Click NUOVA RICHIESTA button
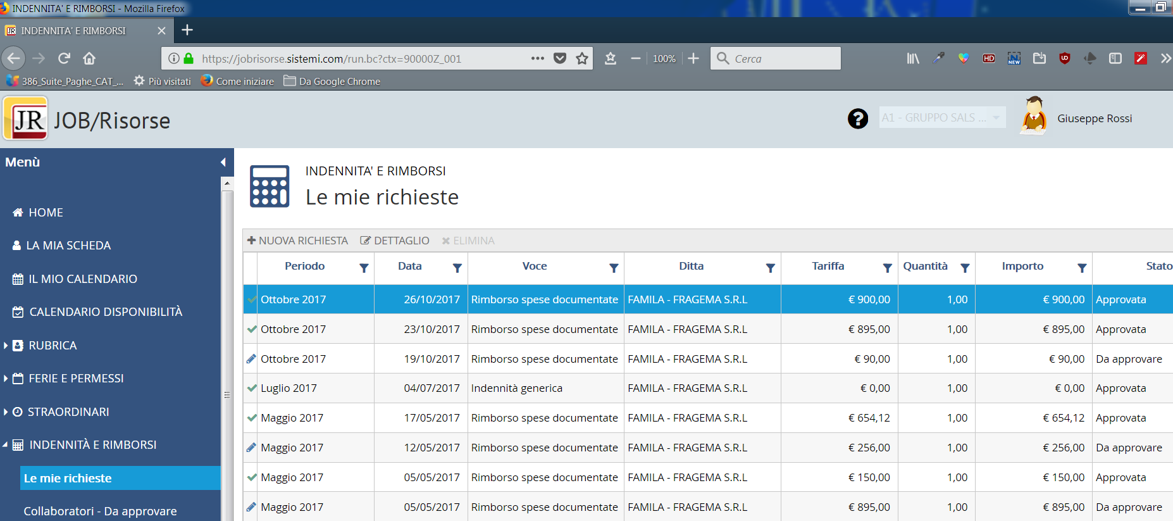 pyautogui.click(x=297, y=241)
